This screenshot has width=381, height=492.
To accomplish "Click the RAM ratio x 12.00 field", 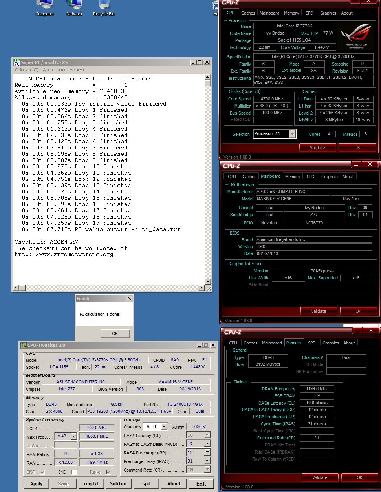I will pyautogui.click(x=65, y=462).
